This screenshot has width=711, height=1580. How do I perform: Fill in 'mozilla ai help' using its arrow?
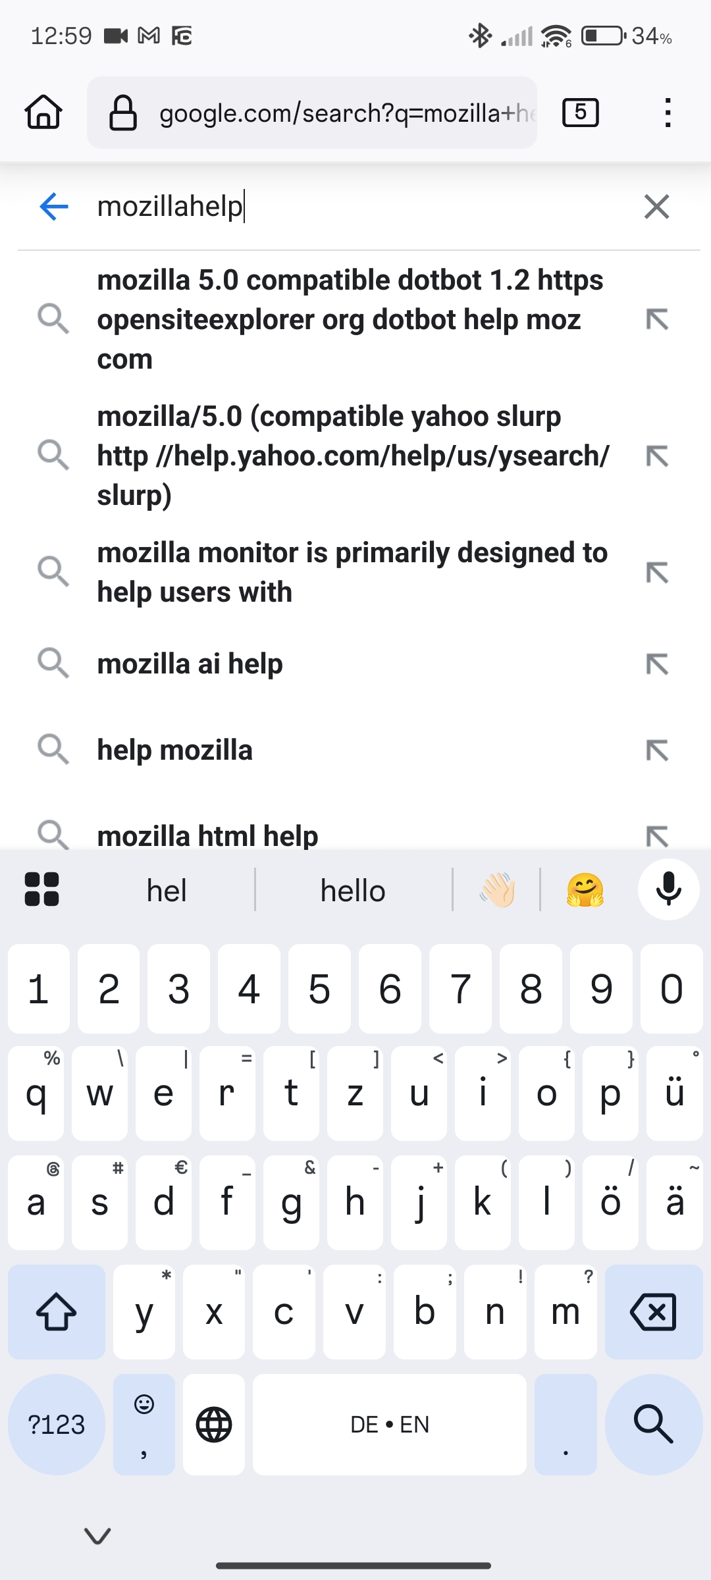click(x=657, y=664)
